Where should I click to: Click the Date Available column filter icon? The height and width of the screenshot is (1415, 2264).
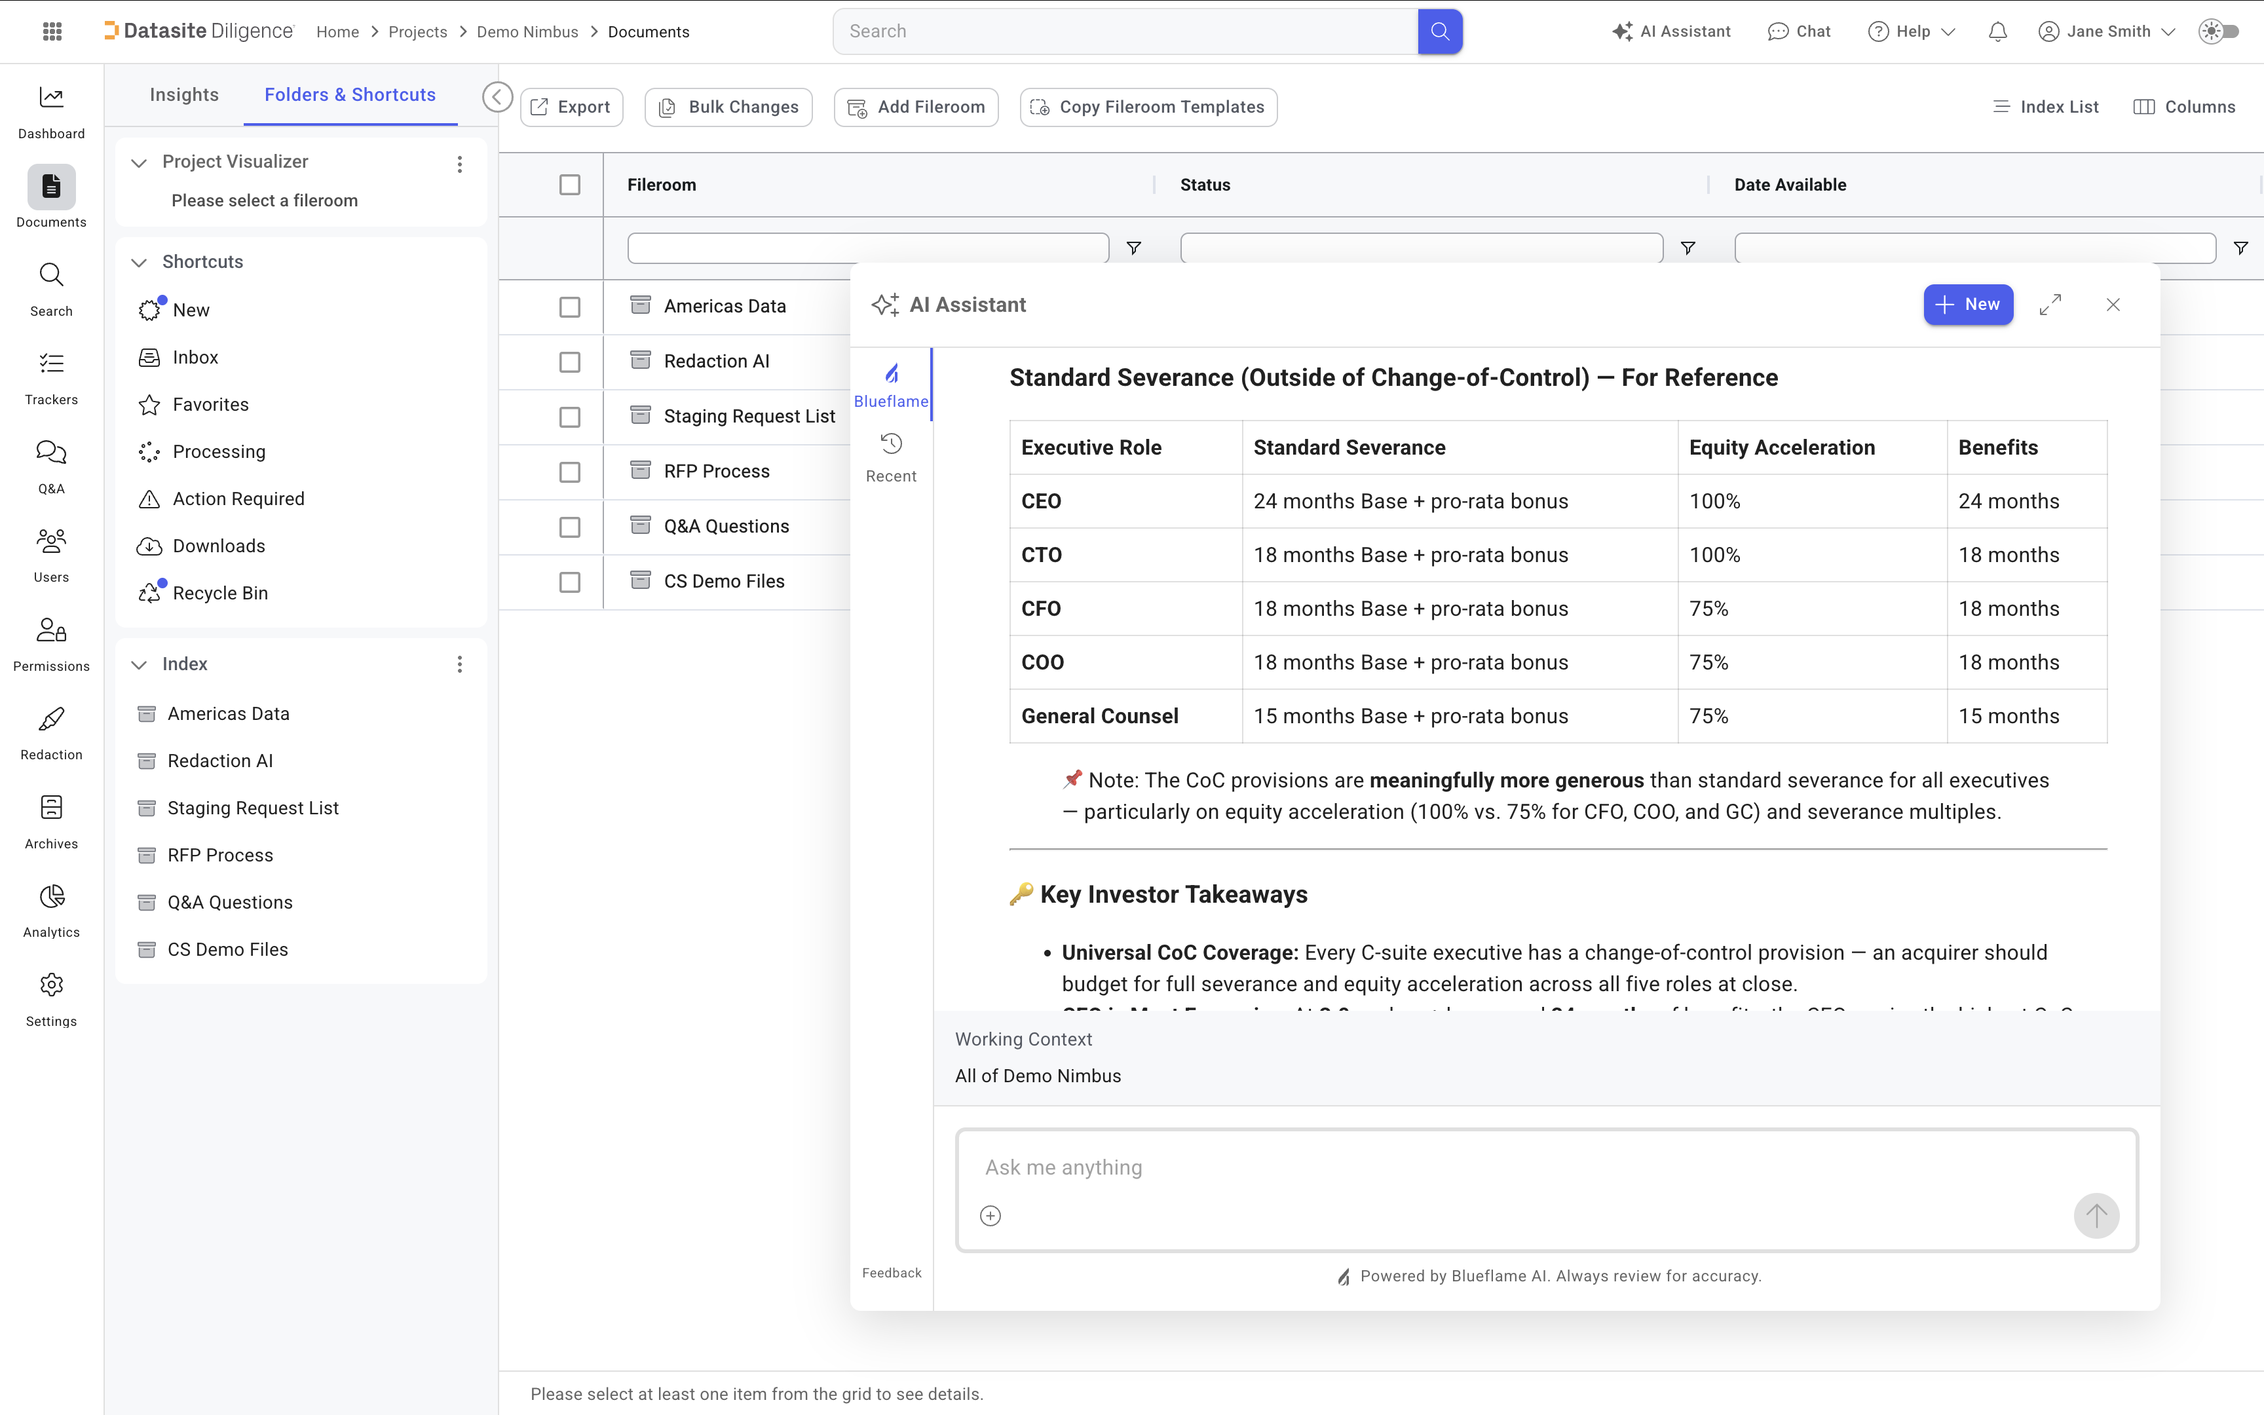[x=2240, y=248]
